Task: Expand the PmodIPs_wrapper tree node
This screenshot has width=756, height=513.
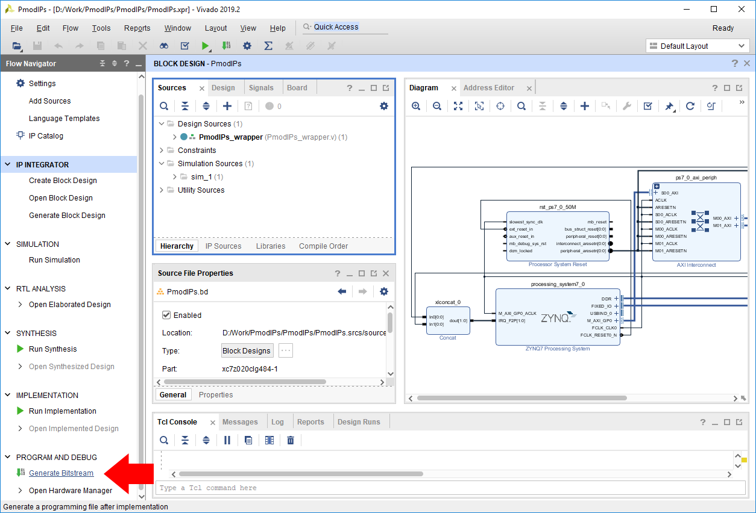Action: (x=175, y=137)
